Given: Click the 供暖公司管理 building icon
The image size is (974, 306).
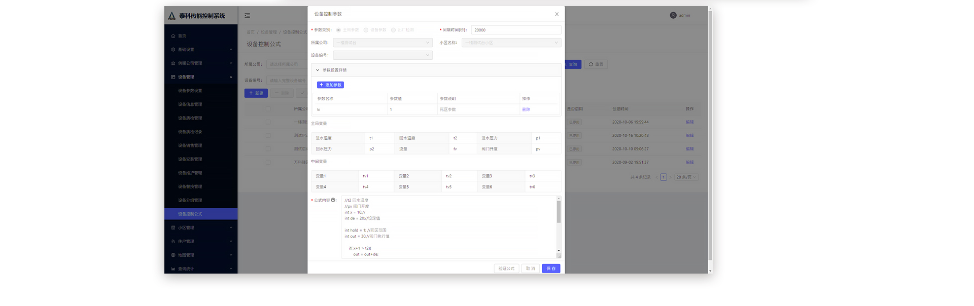Looking at the screenshot, I should pos(173,63).
